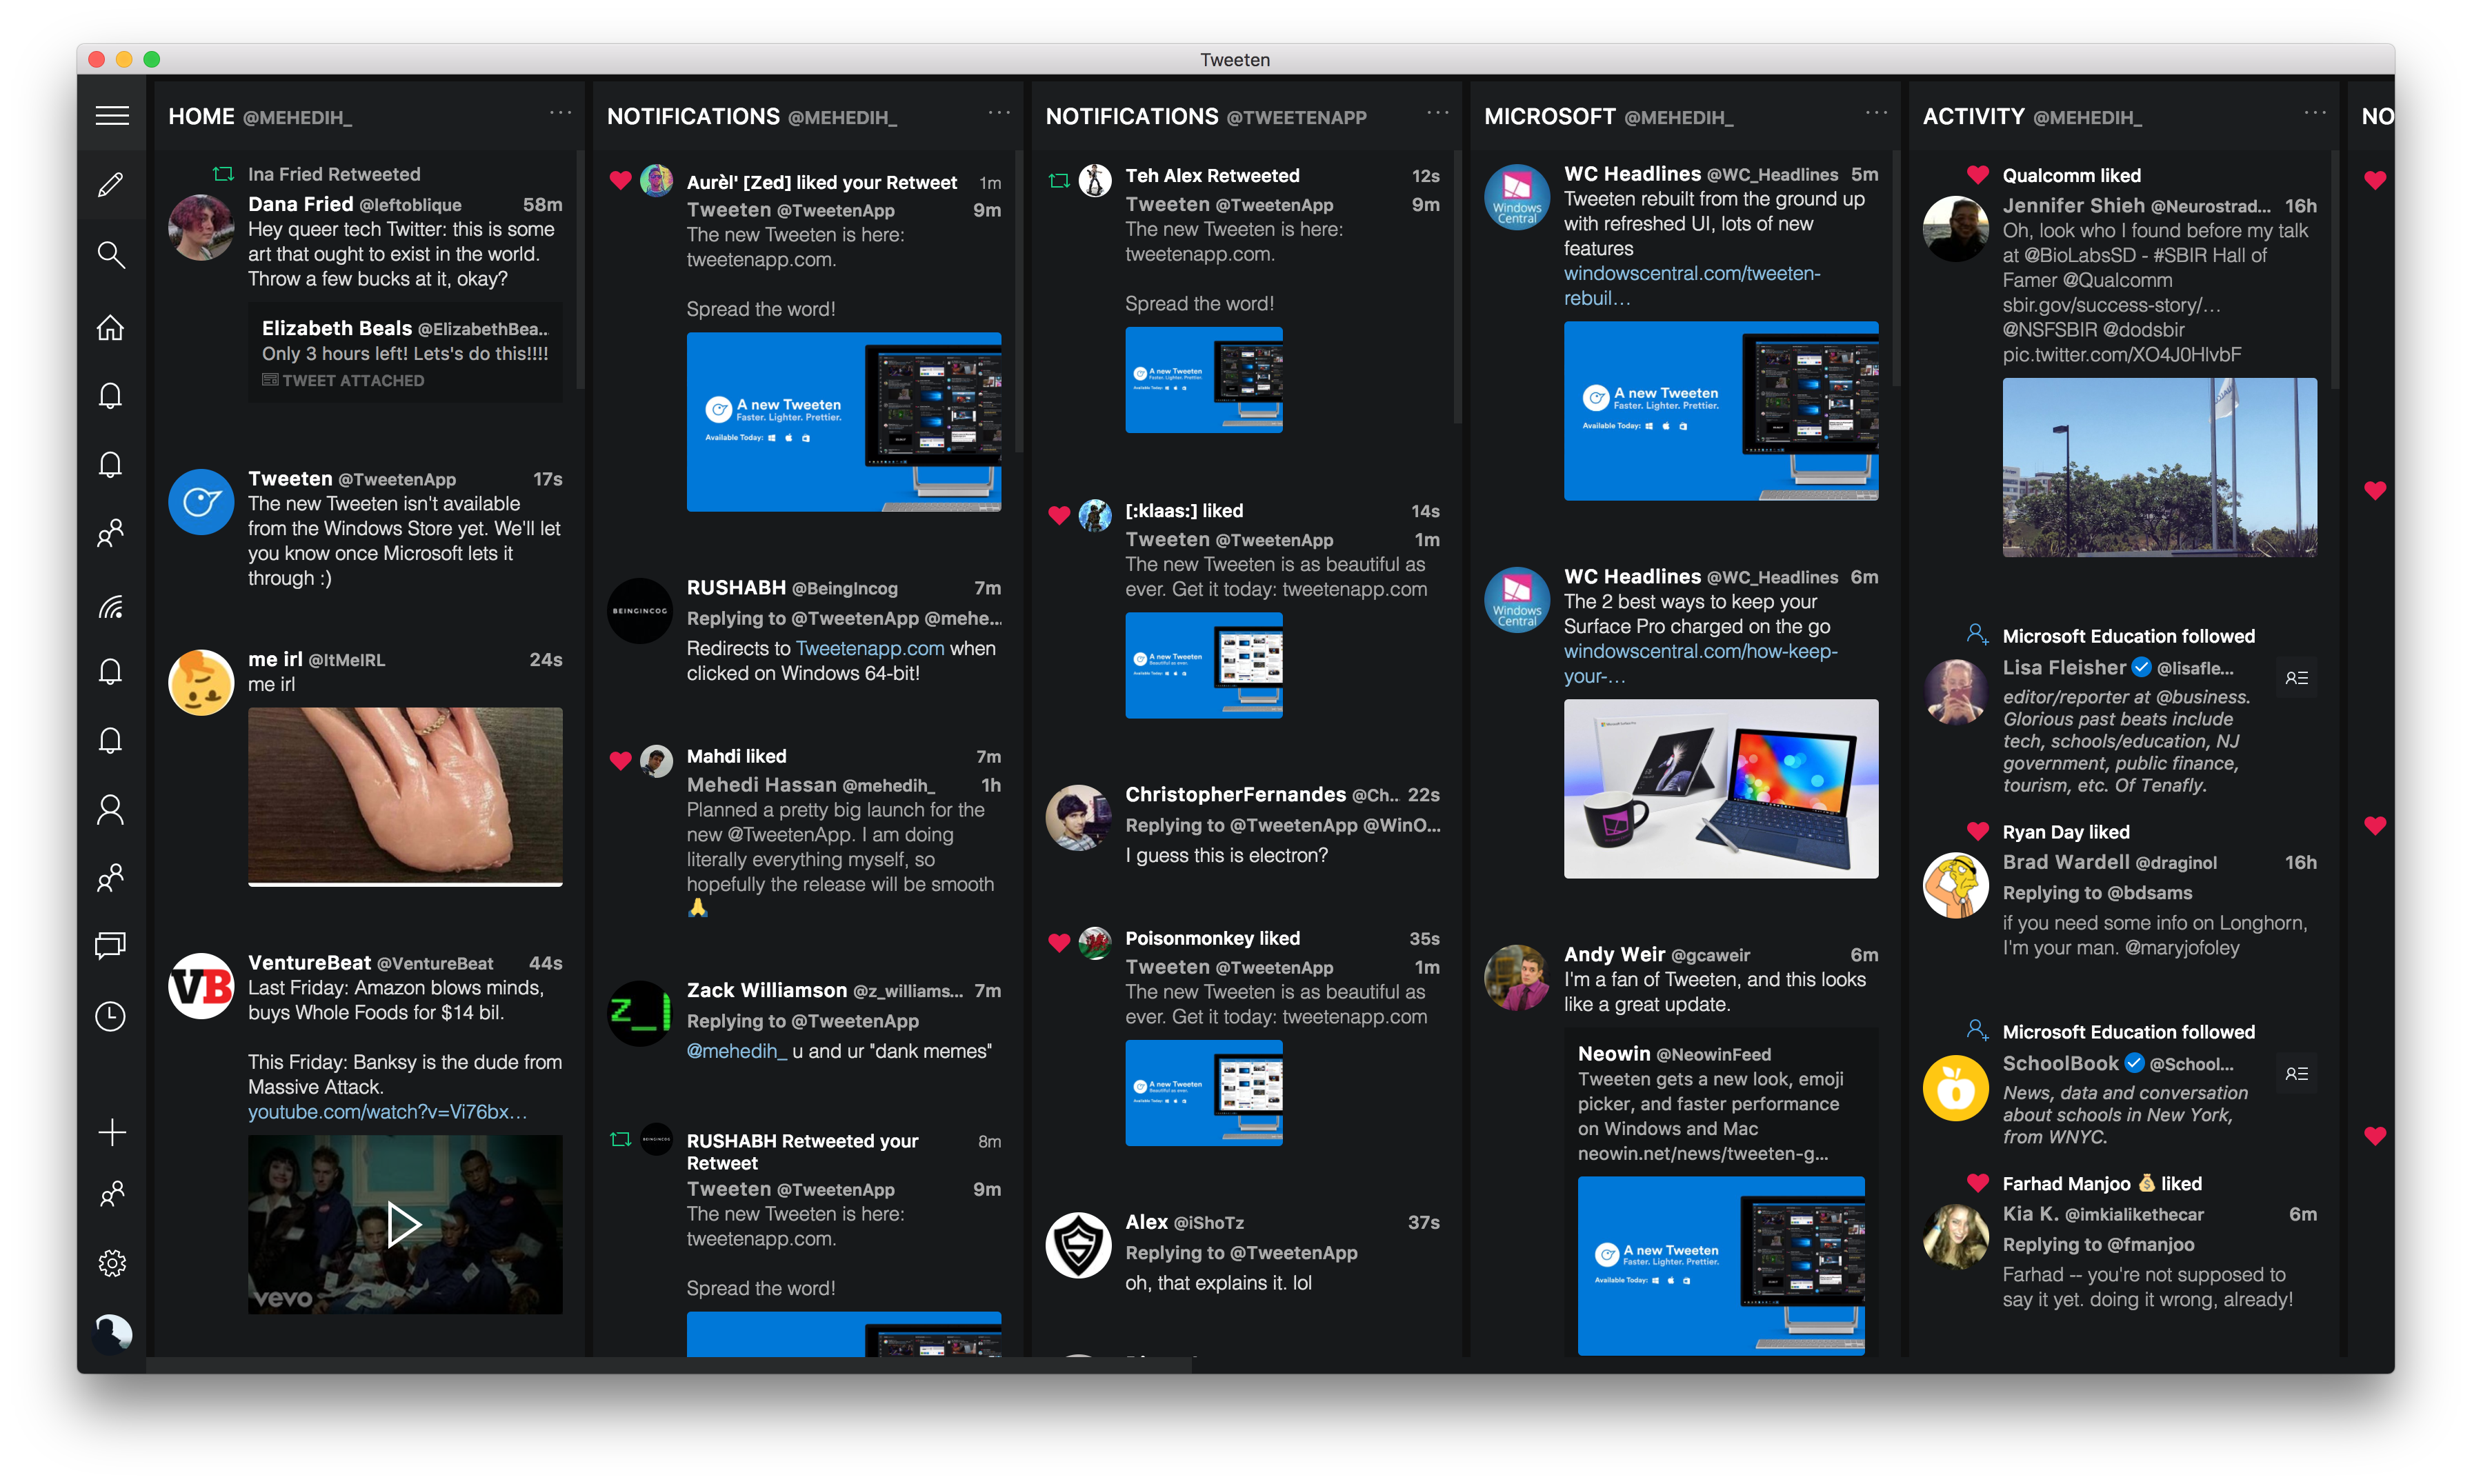Open options menu for ACTIVITY column

coord(2315,113)
